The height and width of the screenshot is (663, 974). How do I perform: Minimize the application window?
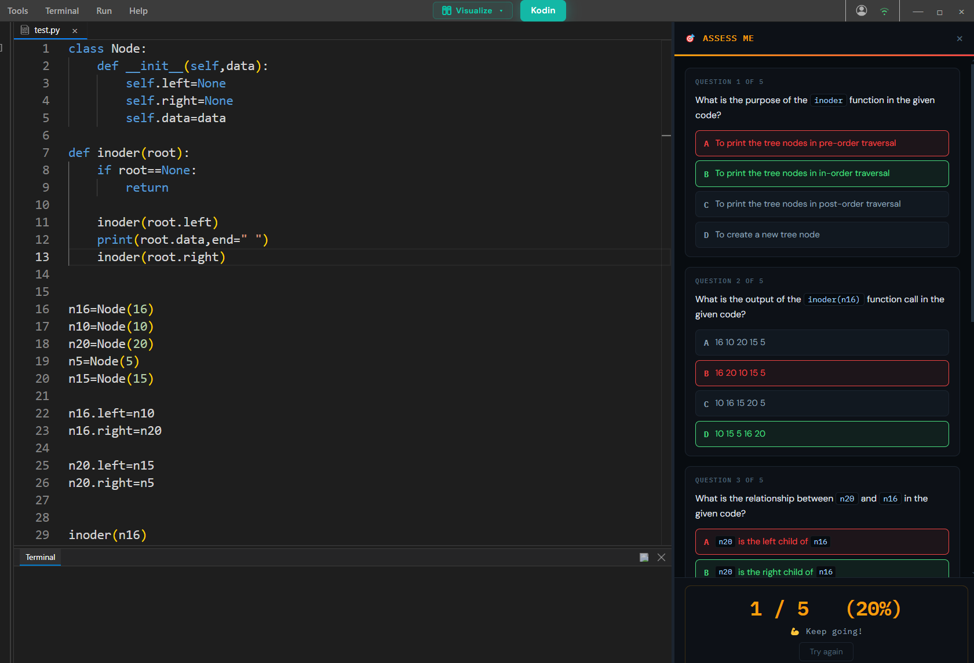918,12
